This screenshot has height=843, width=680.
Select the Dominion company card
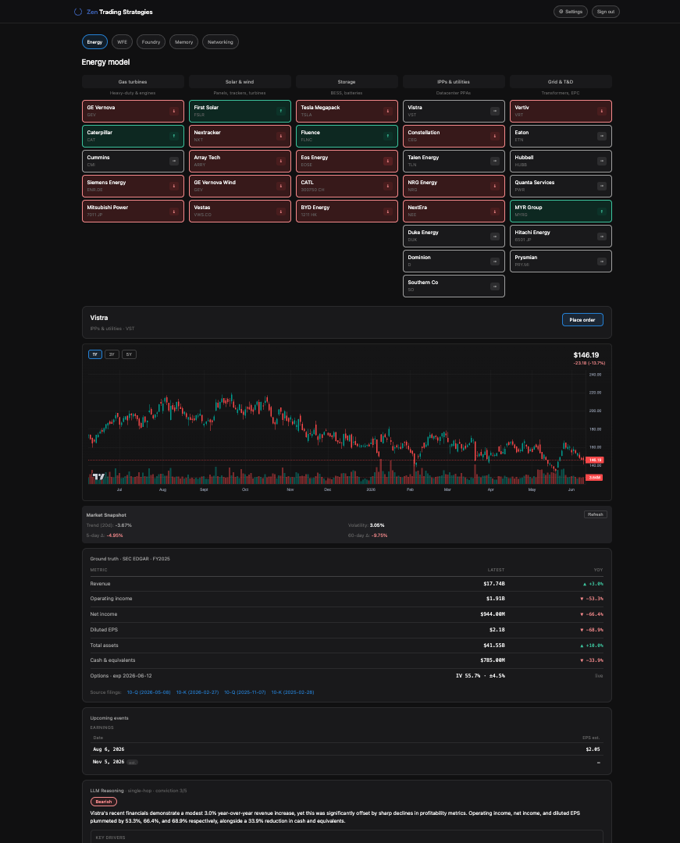tap(454, 261)
